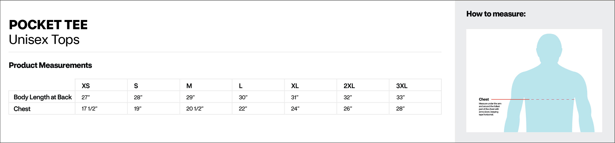
Task: Click the XL size column header
Action: click(x=295, y=86)
